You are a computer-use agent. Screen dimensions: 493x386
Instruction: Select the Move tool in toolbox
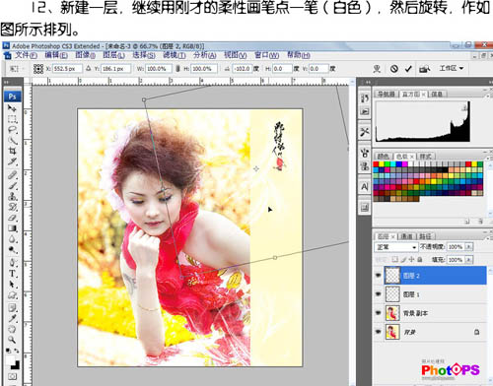pos(12,108)
